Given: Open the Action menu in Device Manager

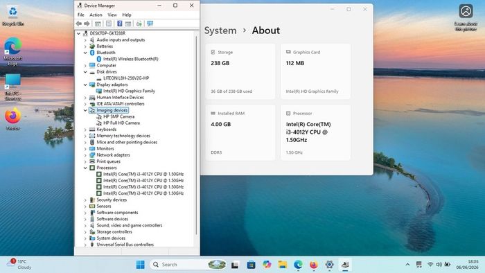Looking at the screenshot, I should [96, 15].
